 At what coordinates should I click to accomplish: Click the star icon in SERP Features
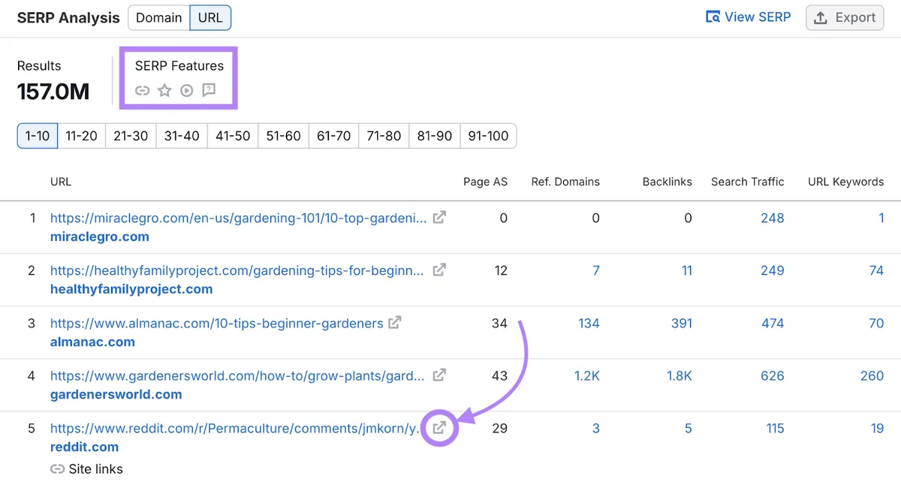coord(164,91)
